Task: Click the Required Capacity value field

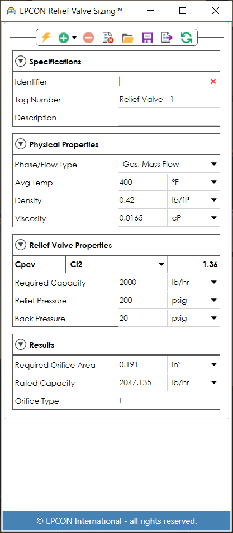Action: pyautogui.click(x=143, y=283)
